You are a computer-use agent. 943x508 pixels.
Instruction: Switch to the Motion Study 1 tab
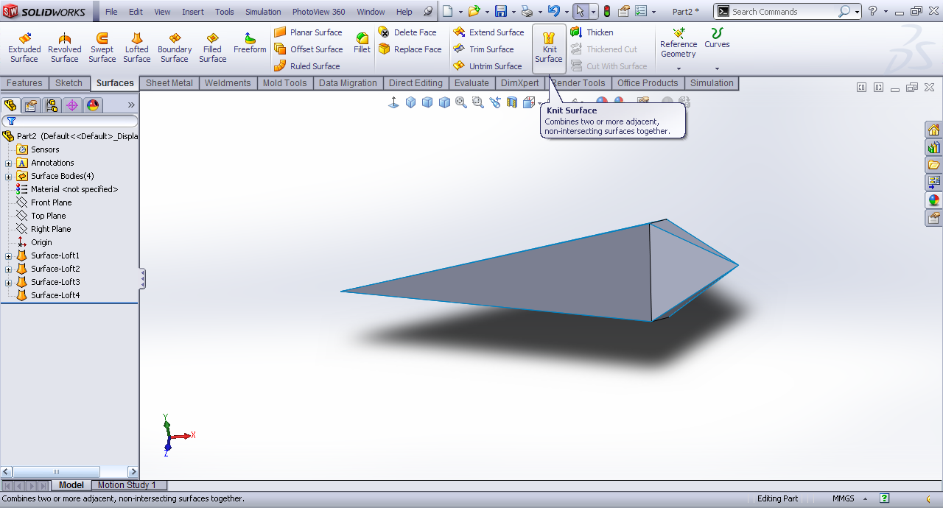[x=127, y=485]
